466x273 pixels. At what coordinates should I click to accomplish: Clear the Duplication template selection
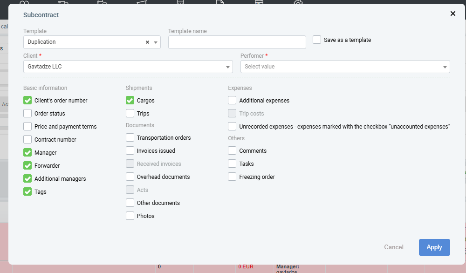(x=147, y=42)
